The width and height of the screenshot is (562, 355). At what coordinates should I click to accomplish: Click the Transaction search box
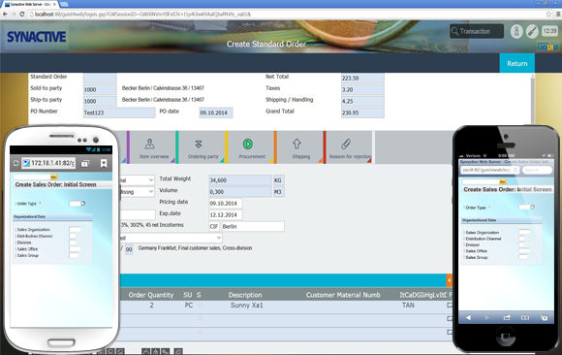click(x=477, y=31)
